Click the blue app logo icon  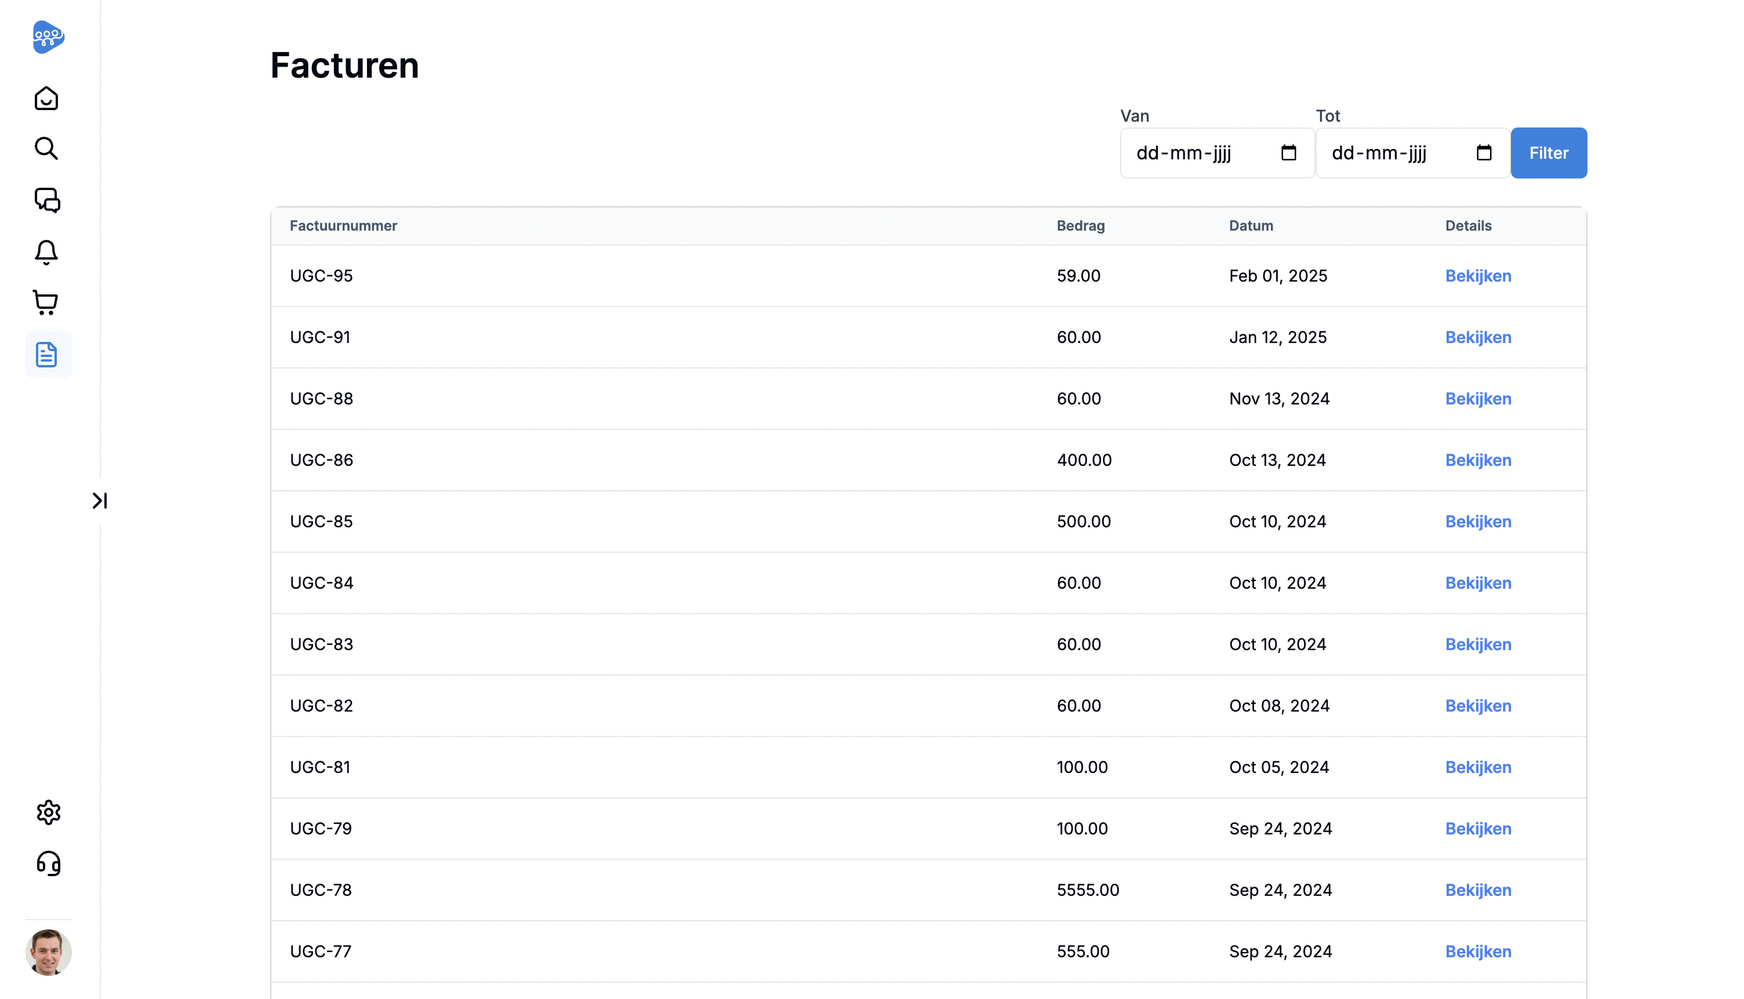[x=48, y=37]
